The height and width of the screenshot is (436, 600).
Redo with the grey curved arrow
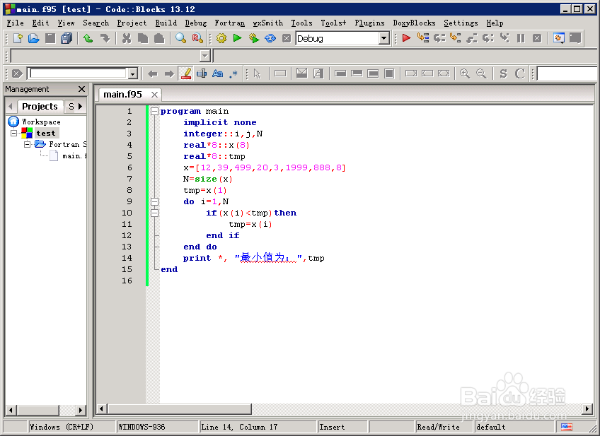[105, 38]
